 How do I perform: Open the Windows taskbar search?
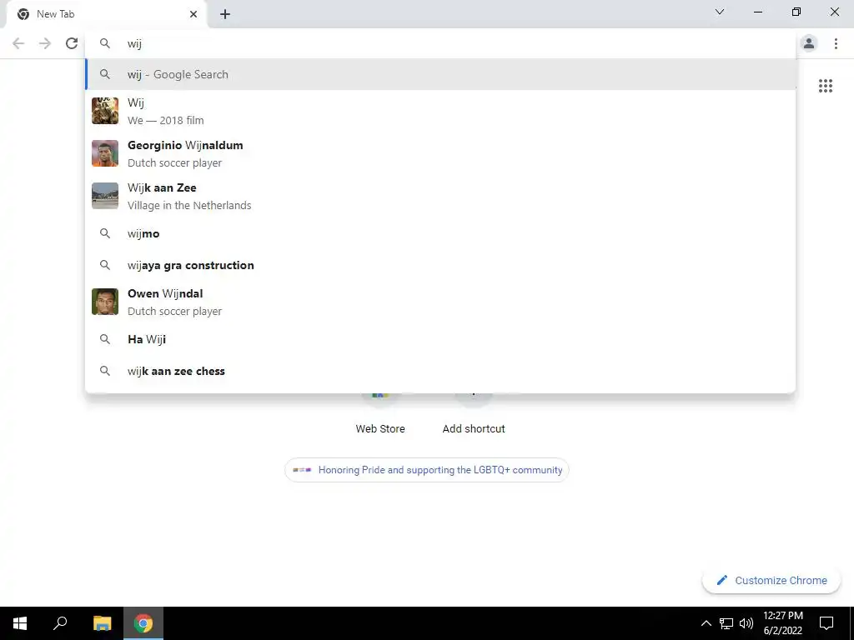point(60,623)
